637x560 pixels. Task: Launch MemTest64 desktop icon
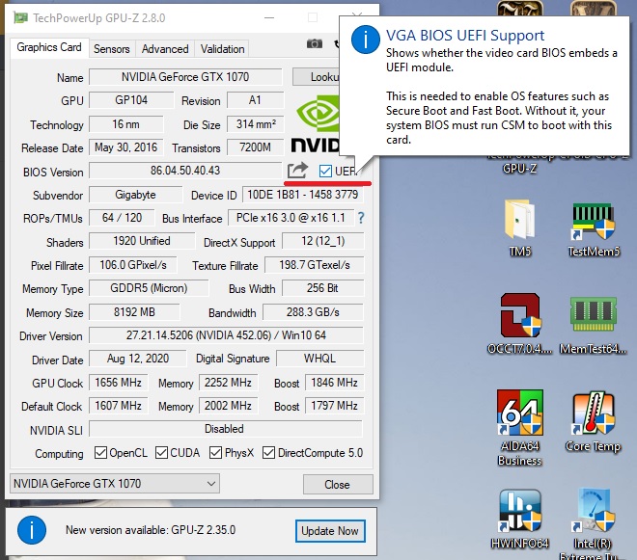(x=594, y=325)
